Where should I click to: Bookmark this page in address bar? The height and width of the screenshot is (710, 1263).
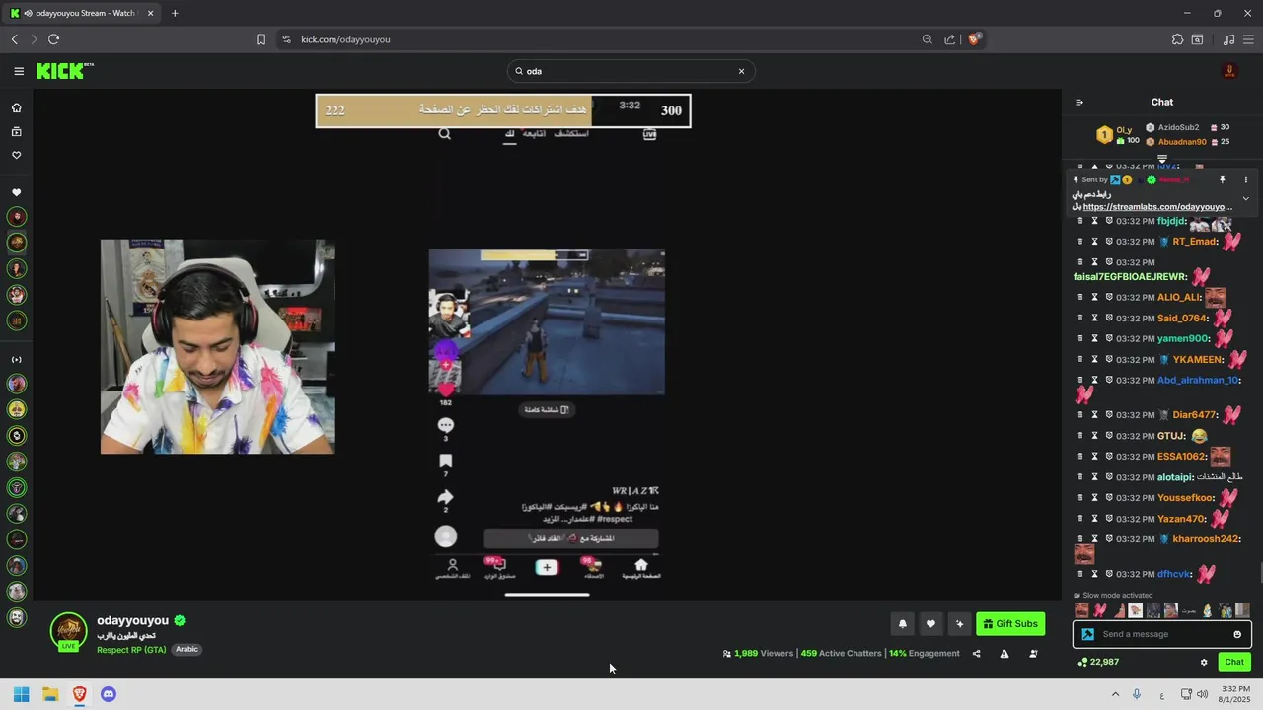[260, 39]
